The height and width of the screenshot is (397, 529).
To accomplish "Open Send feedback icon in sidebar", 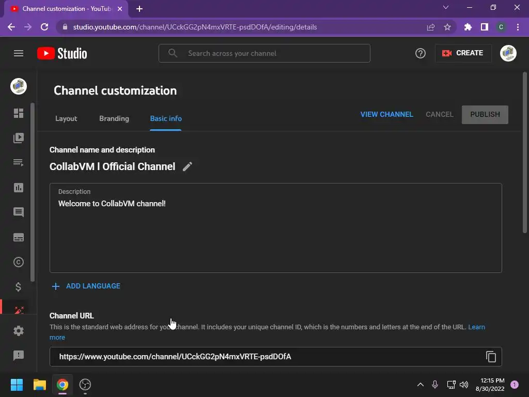I will click(x=19, y=355).
